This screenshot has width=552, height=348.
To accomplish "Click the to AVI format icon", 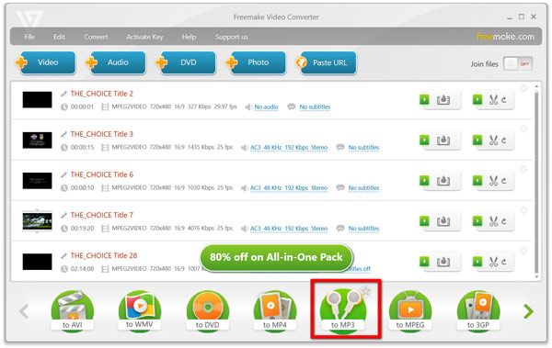I will (72, 309).
